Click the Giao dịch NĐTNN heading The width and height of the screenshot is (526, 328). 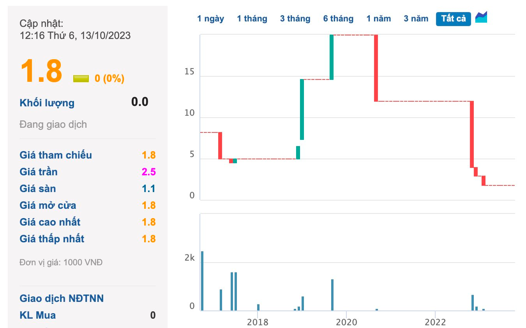tap(62, 298)
